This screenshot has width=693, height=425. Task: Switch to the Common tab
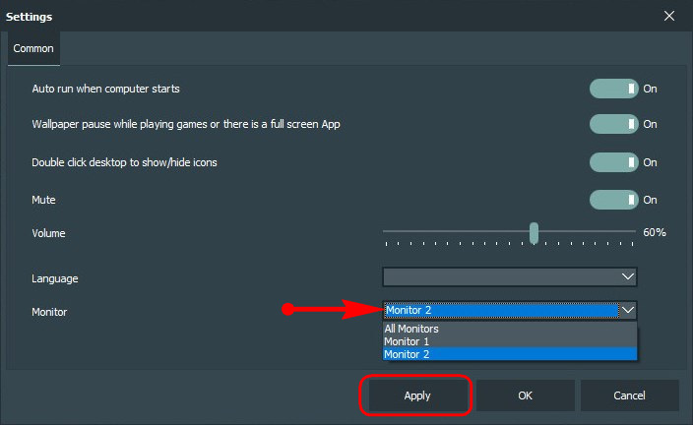point(33,48)
